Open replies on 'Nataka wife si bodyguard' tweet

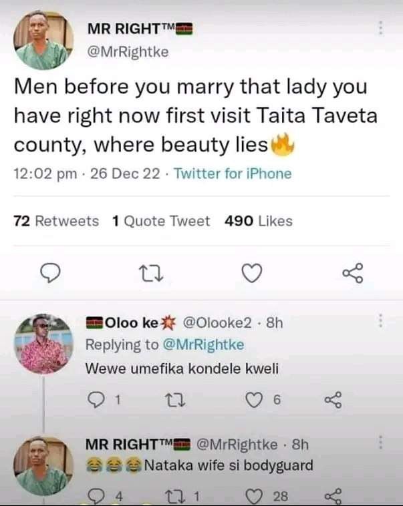[x=96, y=496]
